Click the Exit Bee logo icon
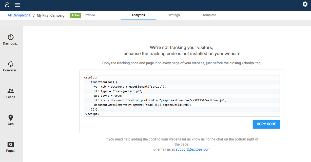The width and height of the screenshot is (311, 162). (x=7, y=5)
